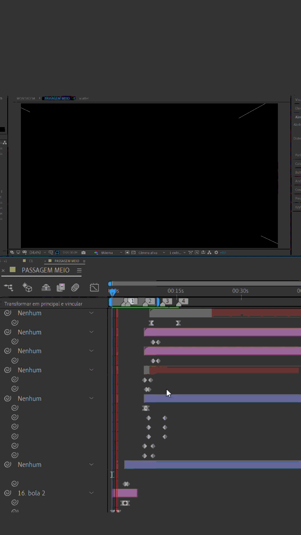Open the 16. bola 2 parent dropdown
The height and width of the screenshot is (535, 301).
point(55,493)
